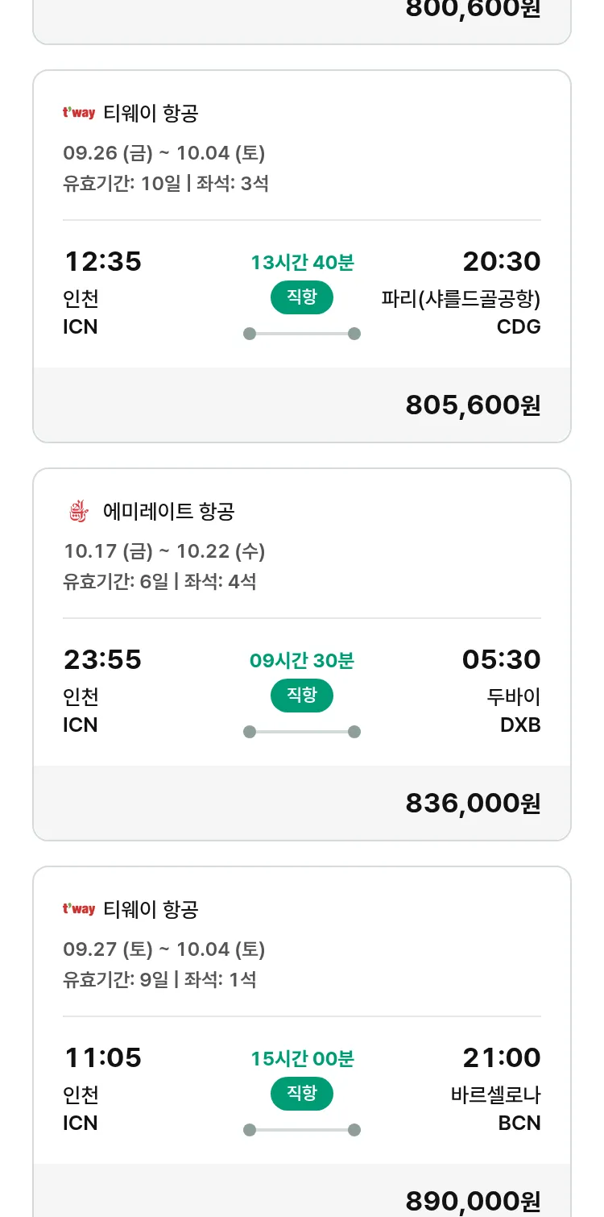Click the Emirates airline logo icon
The width and height of the screenshot is (604, 1217).
77,511
